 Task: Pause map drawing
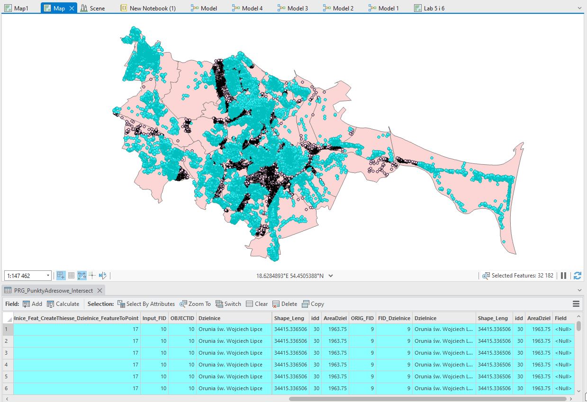point(564,276)
